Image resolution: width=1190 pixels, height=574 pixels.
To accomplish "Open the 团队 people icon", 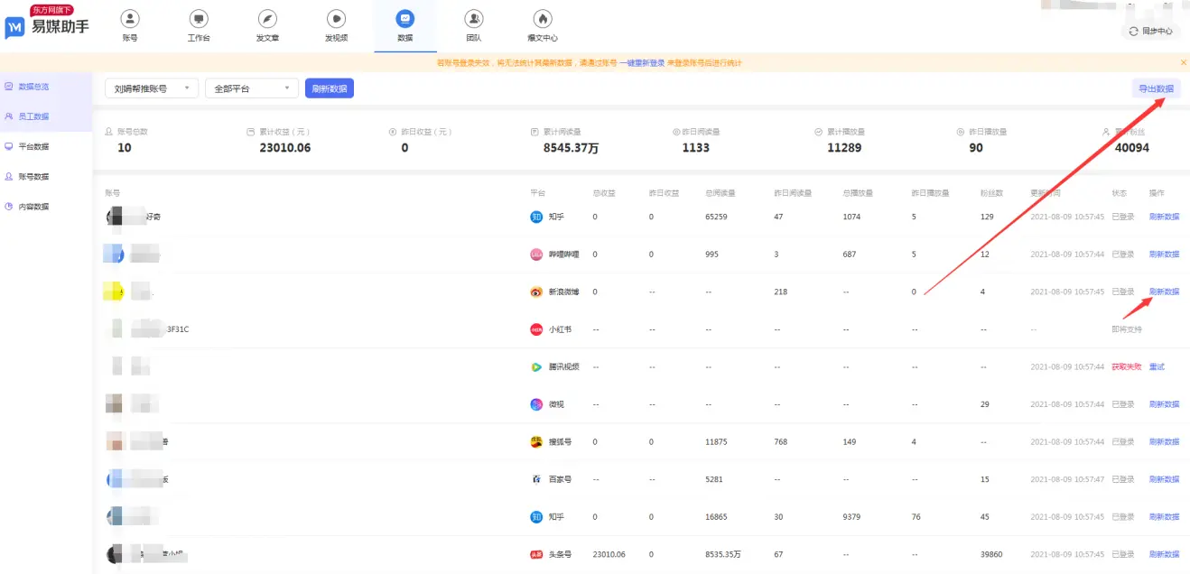I will (x=474, y=18).
